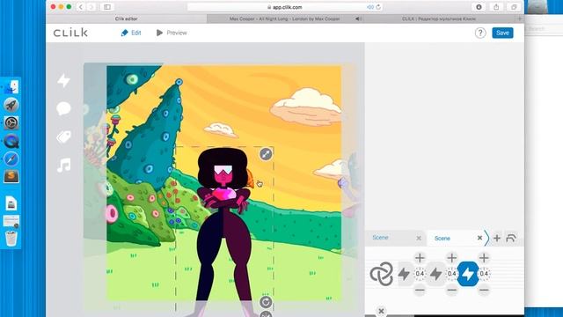Select the highlighted blue lightning action step

[468, 274]
